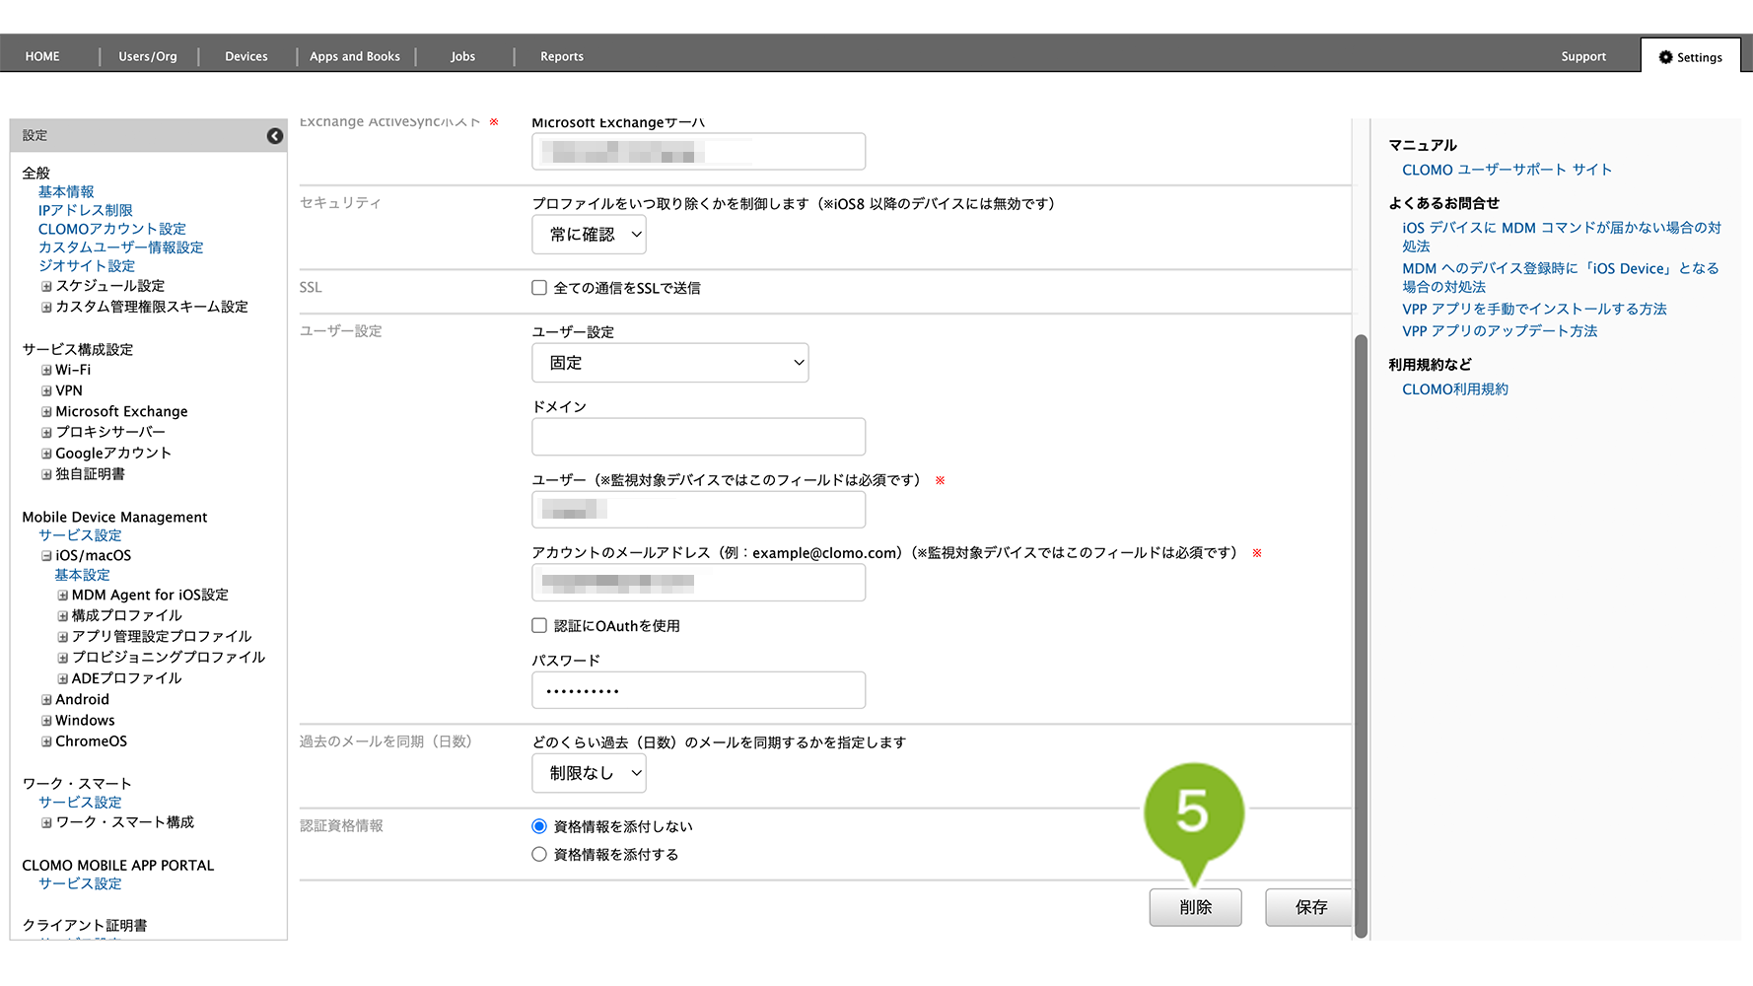Open the ユーザー設定 固定 dropdown

[669, 363]
